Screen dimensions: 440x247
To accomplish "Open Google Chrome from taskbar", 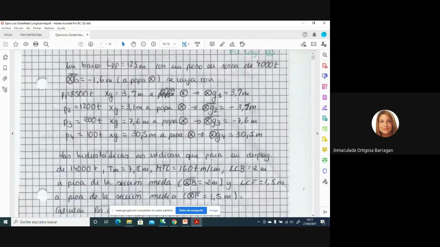I will [x=174, y=222].
